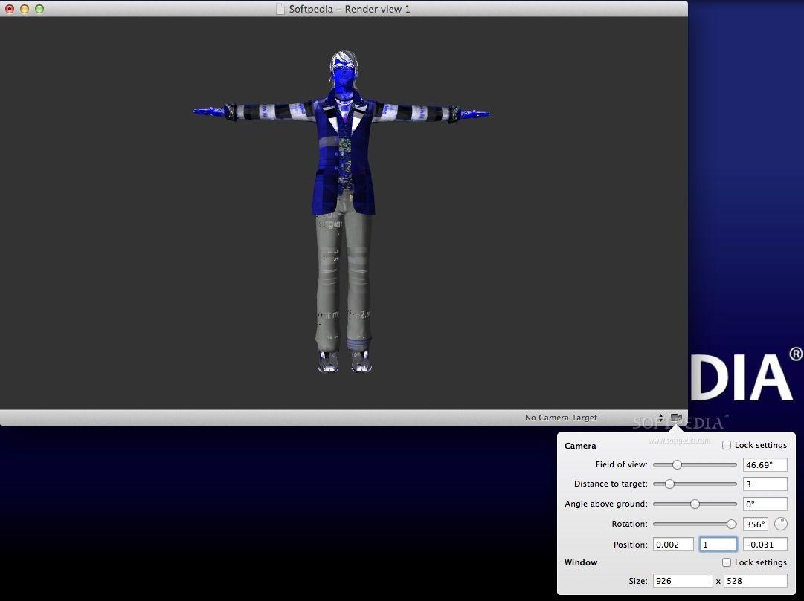Adjust the Field of view slider
The image size is (804, 601).
point(695,465)
